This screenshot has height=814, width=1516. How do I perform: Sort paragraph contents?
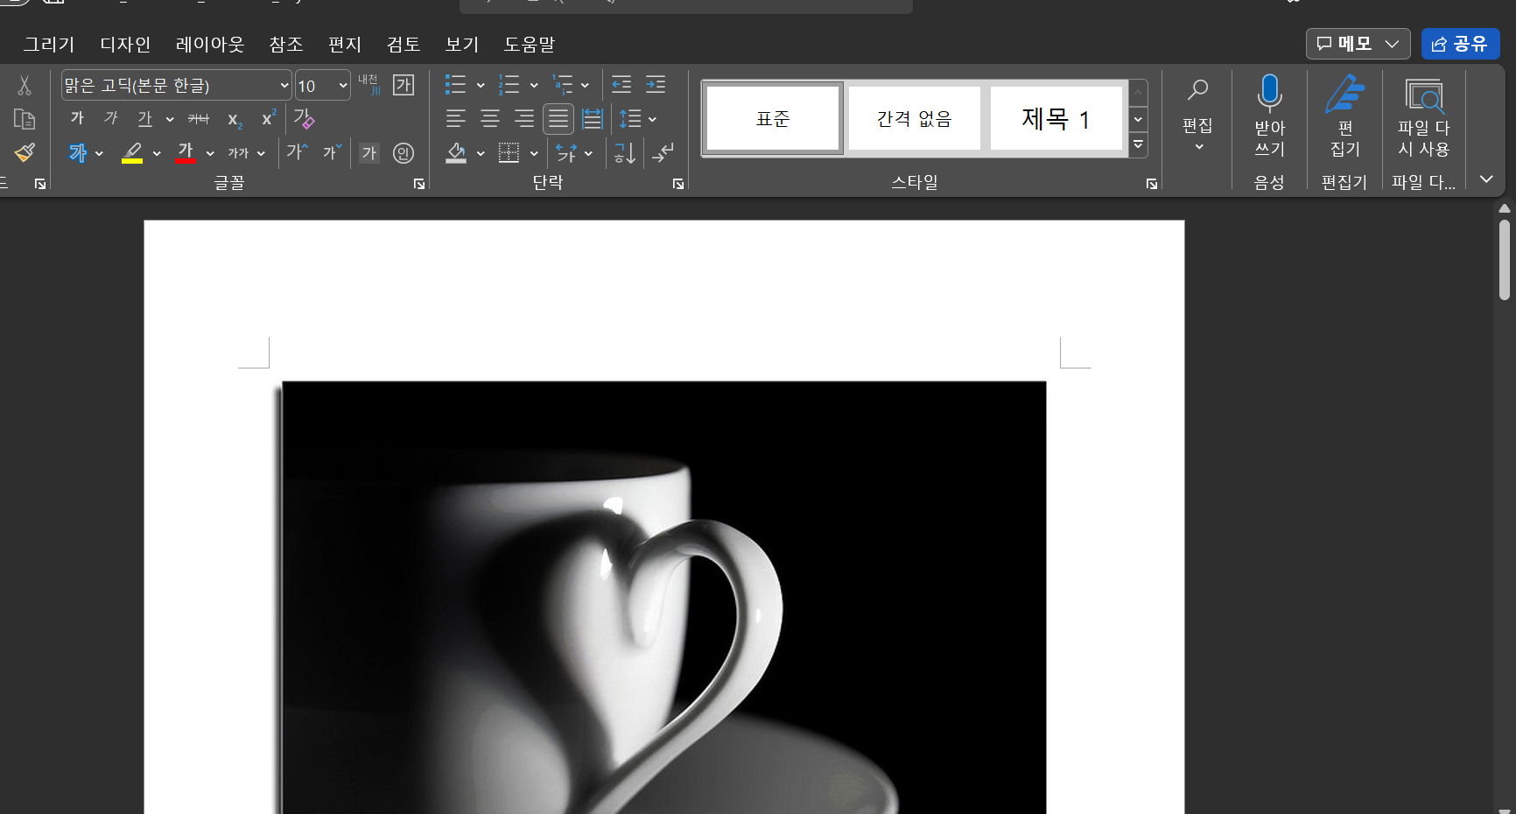pos(624,153)
